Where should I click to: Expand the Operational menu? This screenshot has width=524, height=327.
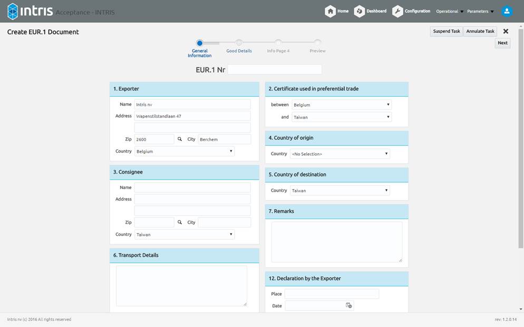(x=450, y=12)
